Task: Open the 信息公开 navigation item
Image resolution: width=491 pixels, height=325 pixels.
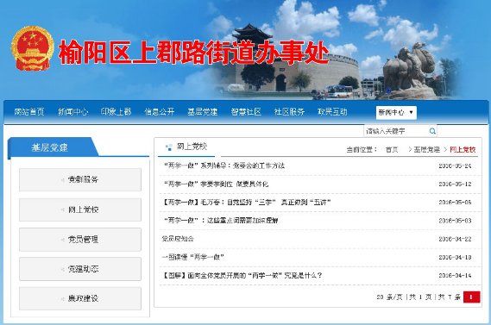Action: coord(160,112)
